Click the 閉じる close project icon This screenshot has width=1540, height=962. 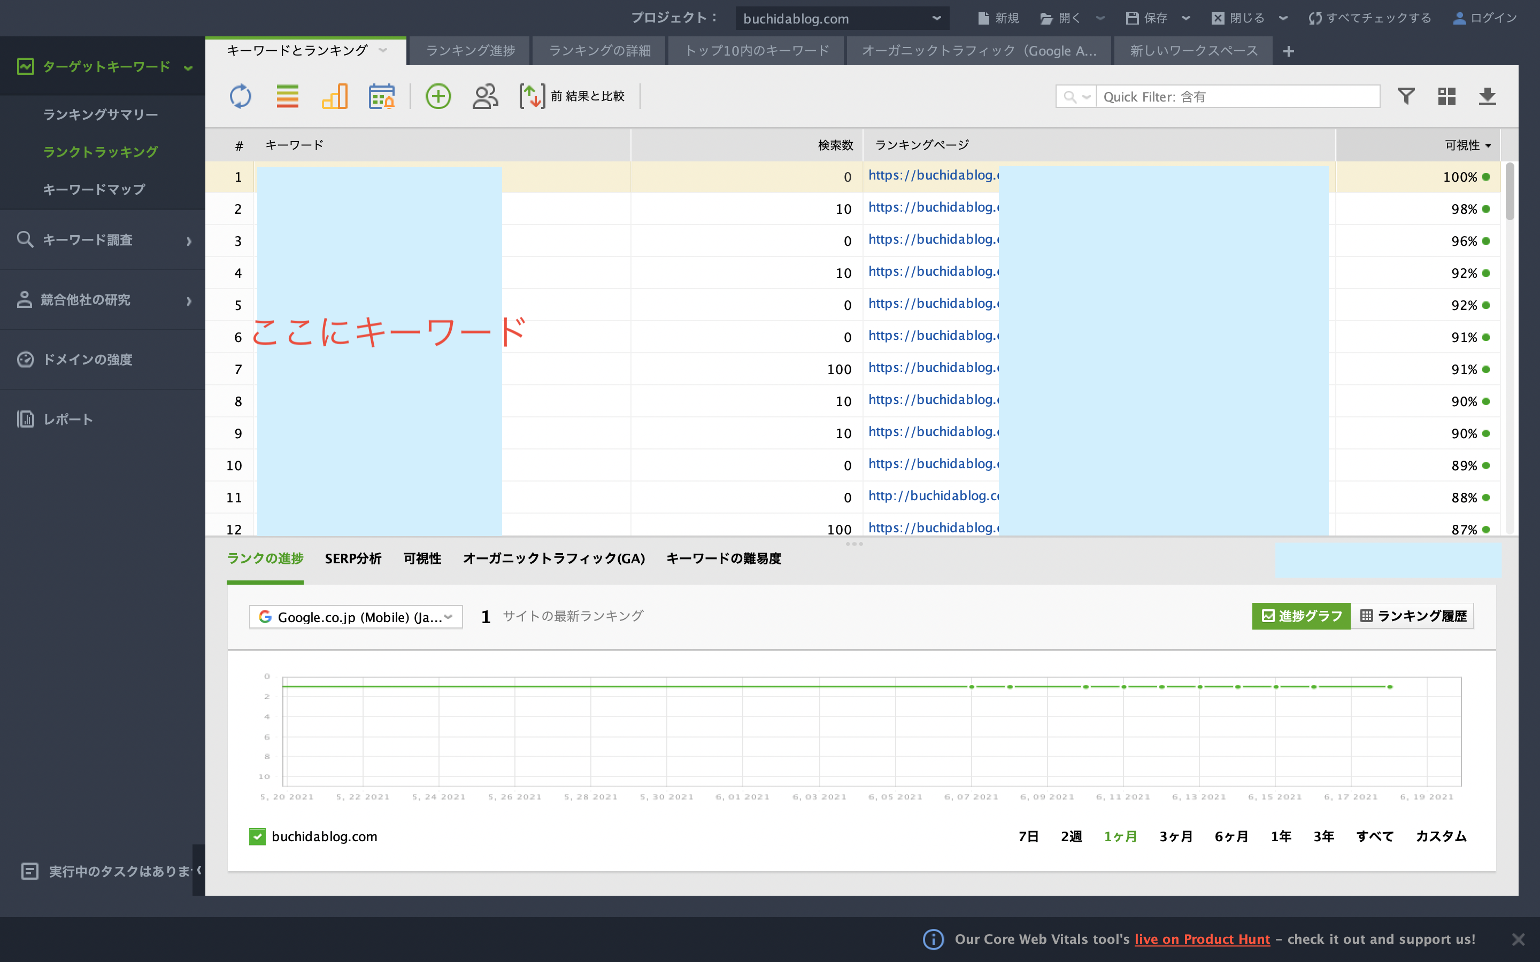click(1218, 18)
